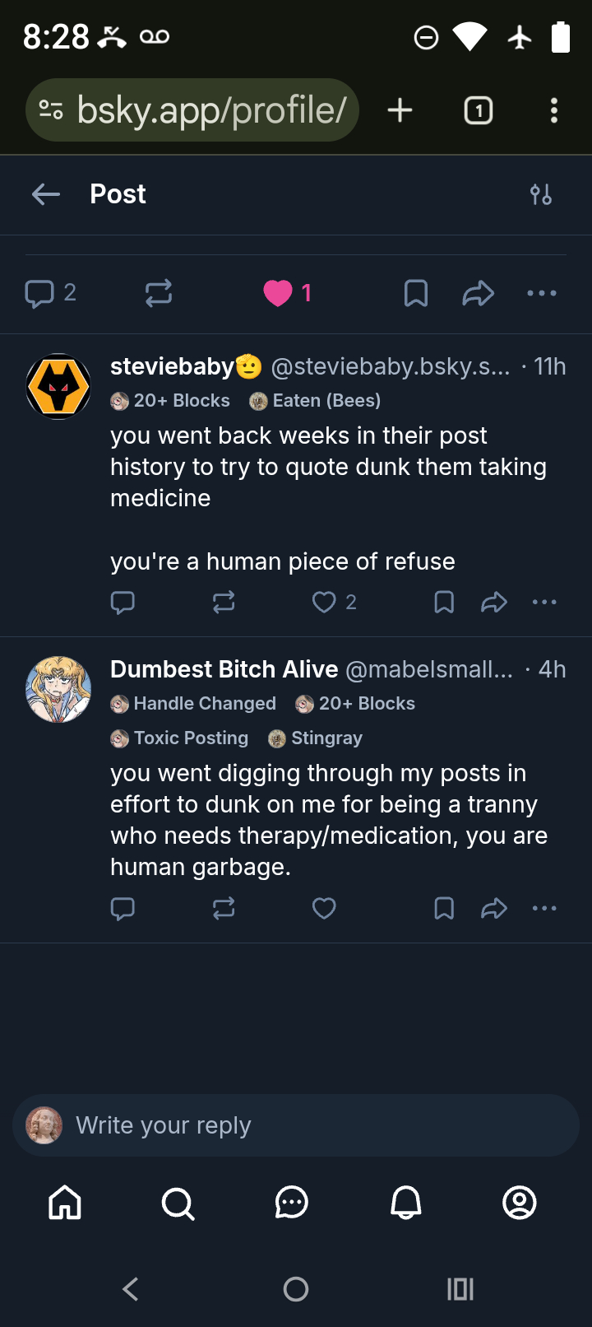
Task: Reply to steviebaby's comment
Action: pyautogui.click(x=123, y=603)
